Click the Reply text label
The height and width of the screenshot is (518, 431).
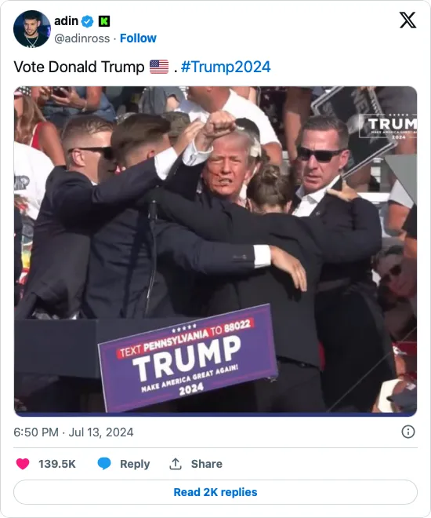pyautogui.click(x=135, y=464)
